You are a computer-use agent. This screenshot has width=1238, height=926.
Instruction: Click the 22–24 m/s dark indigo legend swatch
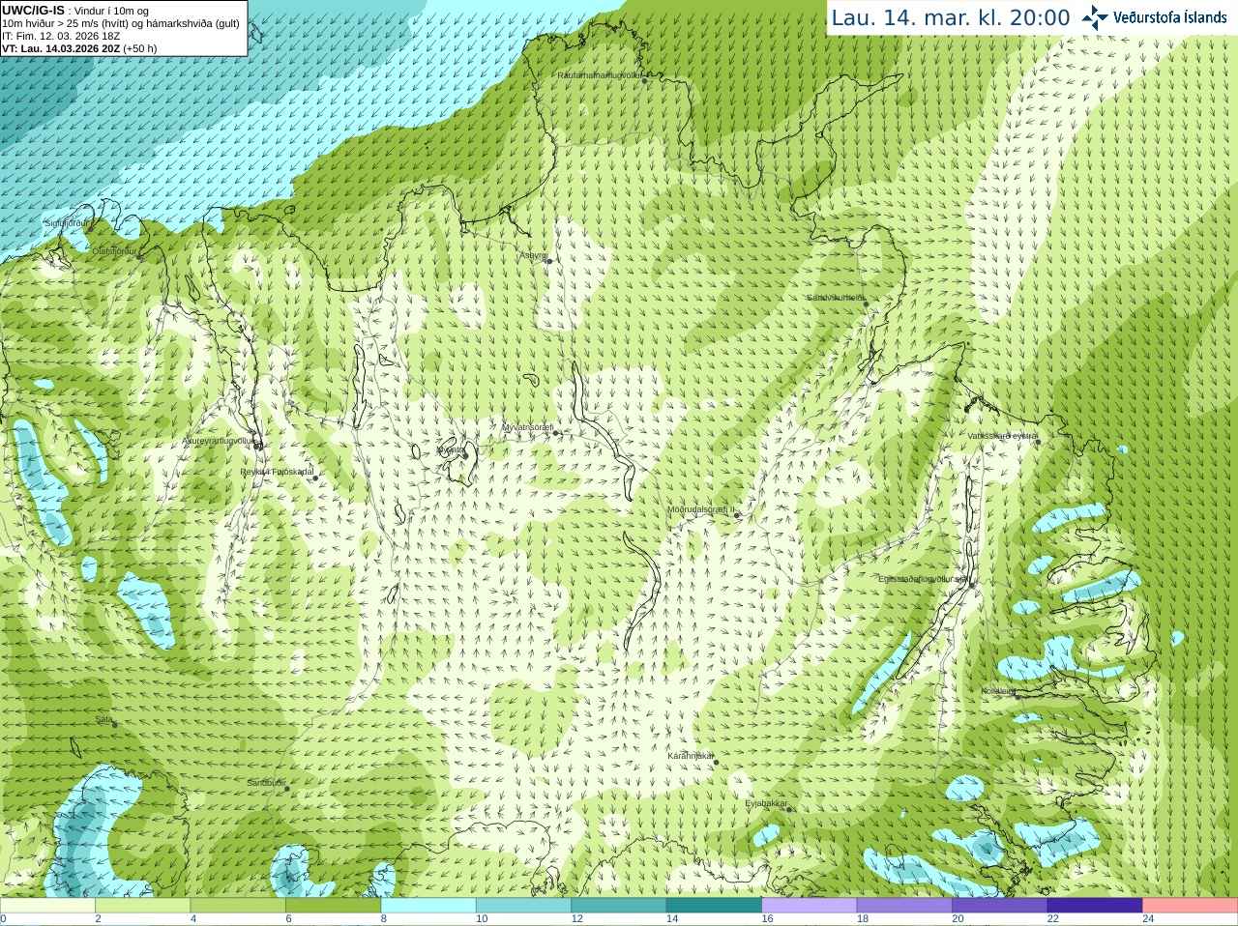1095,906
